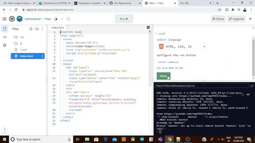Image resolution: width=255 pixels, height=143 pixels.
Task: Toggle the editor layout icon
Action: (148, 27)
